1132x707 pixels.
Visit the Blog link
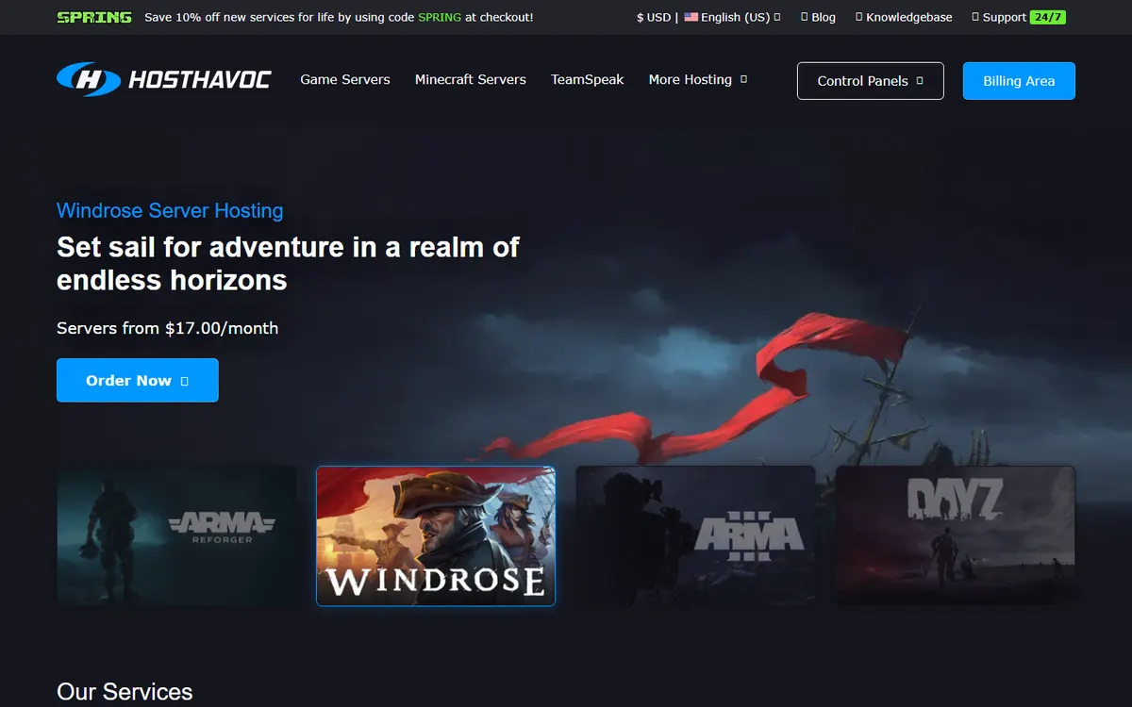(x=818, y=17)
